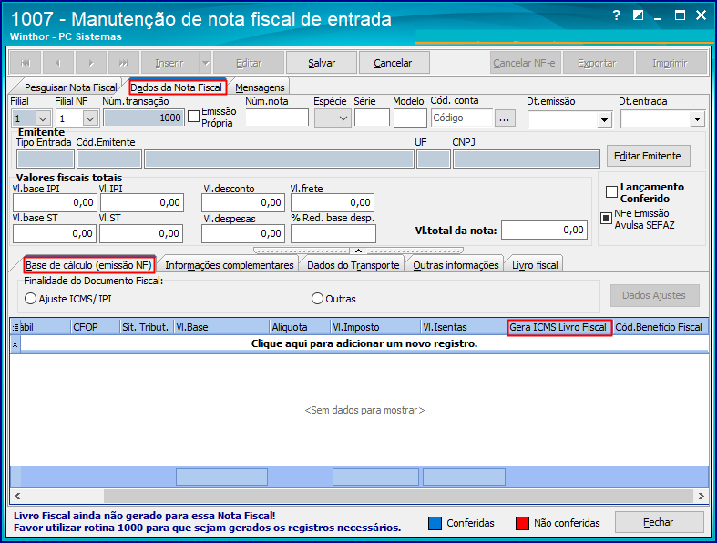717x543 pixels.
Task: Click the Editar button
Action: 249,63
